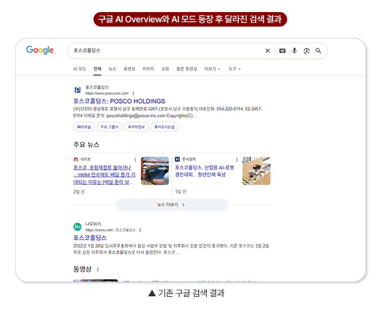The width and height of the screenshot is (380, 309).
Task: Open options menu on 한국경제 news card
Action: pos(237,159)
